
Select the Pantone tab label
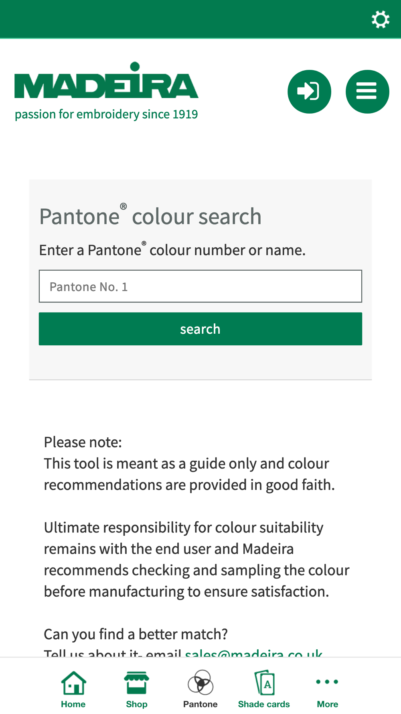point(200,704)
